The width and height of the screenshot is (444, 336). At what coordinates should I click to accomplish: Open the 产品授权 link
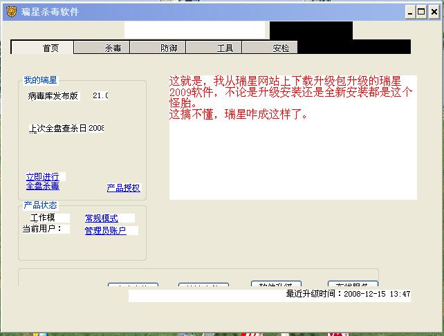(124, 187)
